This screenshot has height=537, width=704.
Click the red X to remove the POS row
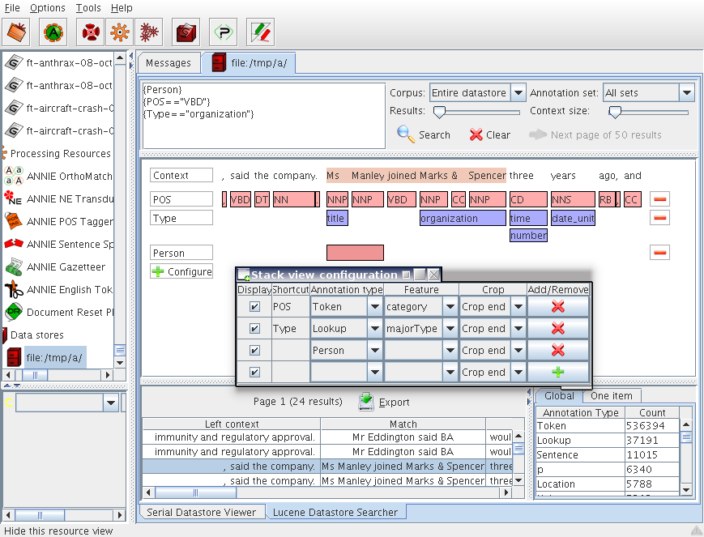pyautogui.click(x=557, y=306)
